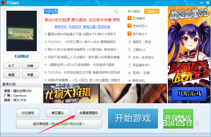Minimize the 石油骚动 window
The image size is (211, 137).
(x=202, y=3)
